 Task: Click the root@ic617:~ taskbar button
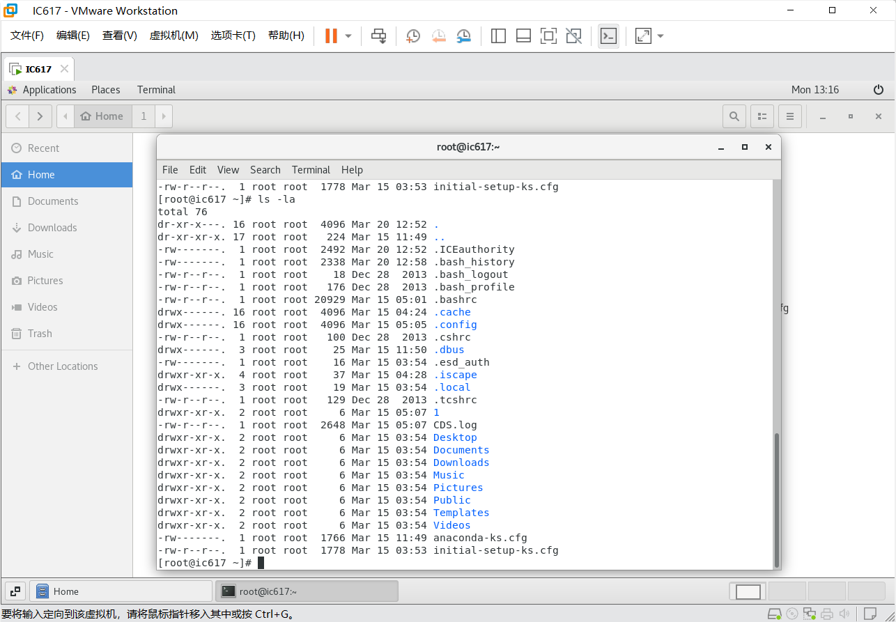coord(307,591)
